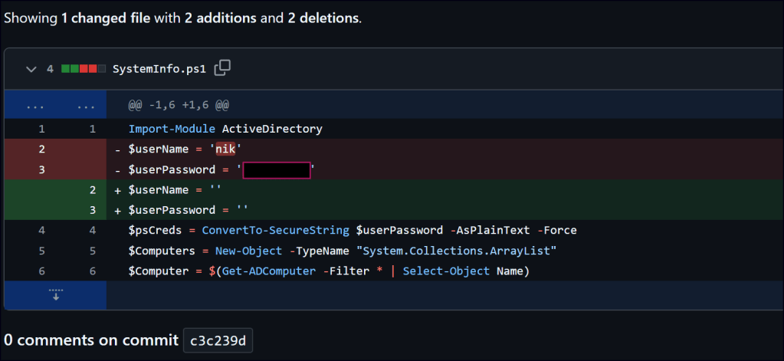784x361 pixels.
Task: Select new line number 2 of added userName
Action: 92,190
